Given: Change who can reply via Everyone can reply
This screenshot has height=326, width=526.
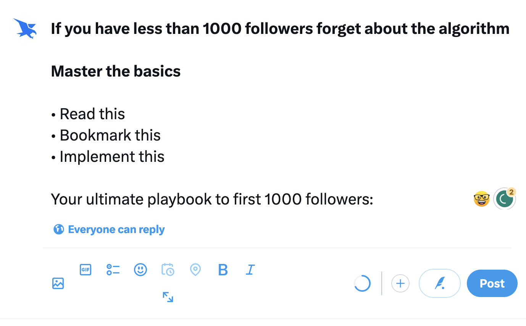Looking at the screenshot, I should pyautogui.click(x=116, y=229).
